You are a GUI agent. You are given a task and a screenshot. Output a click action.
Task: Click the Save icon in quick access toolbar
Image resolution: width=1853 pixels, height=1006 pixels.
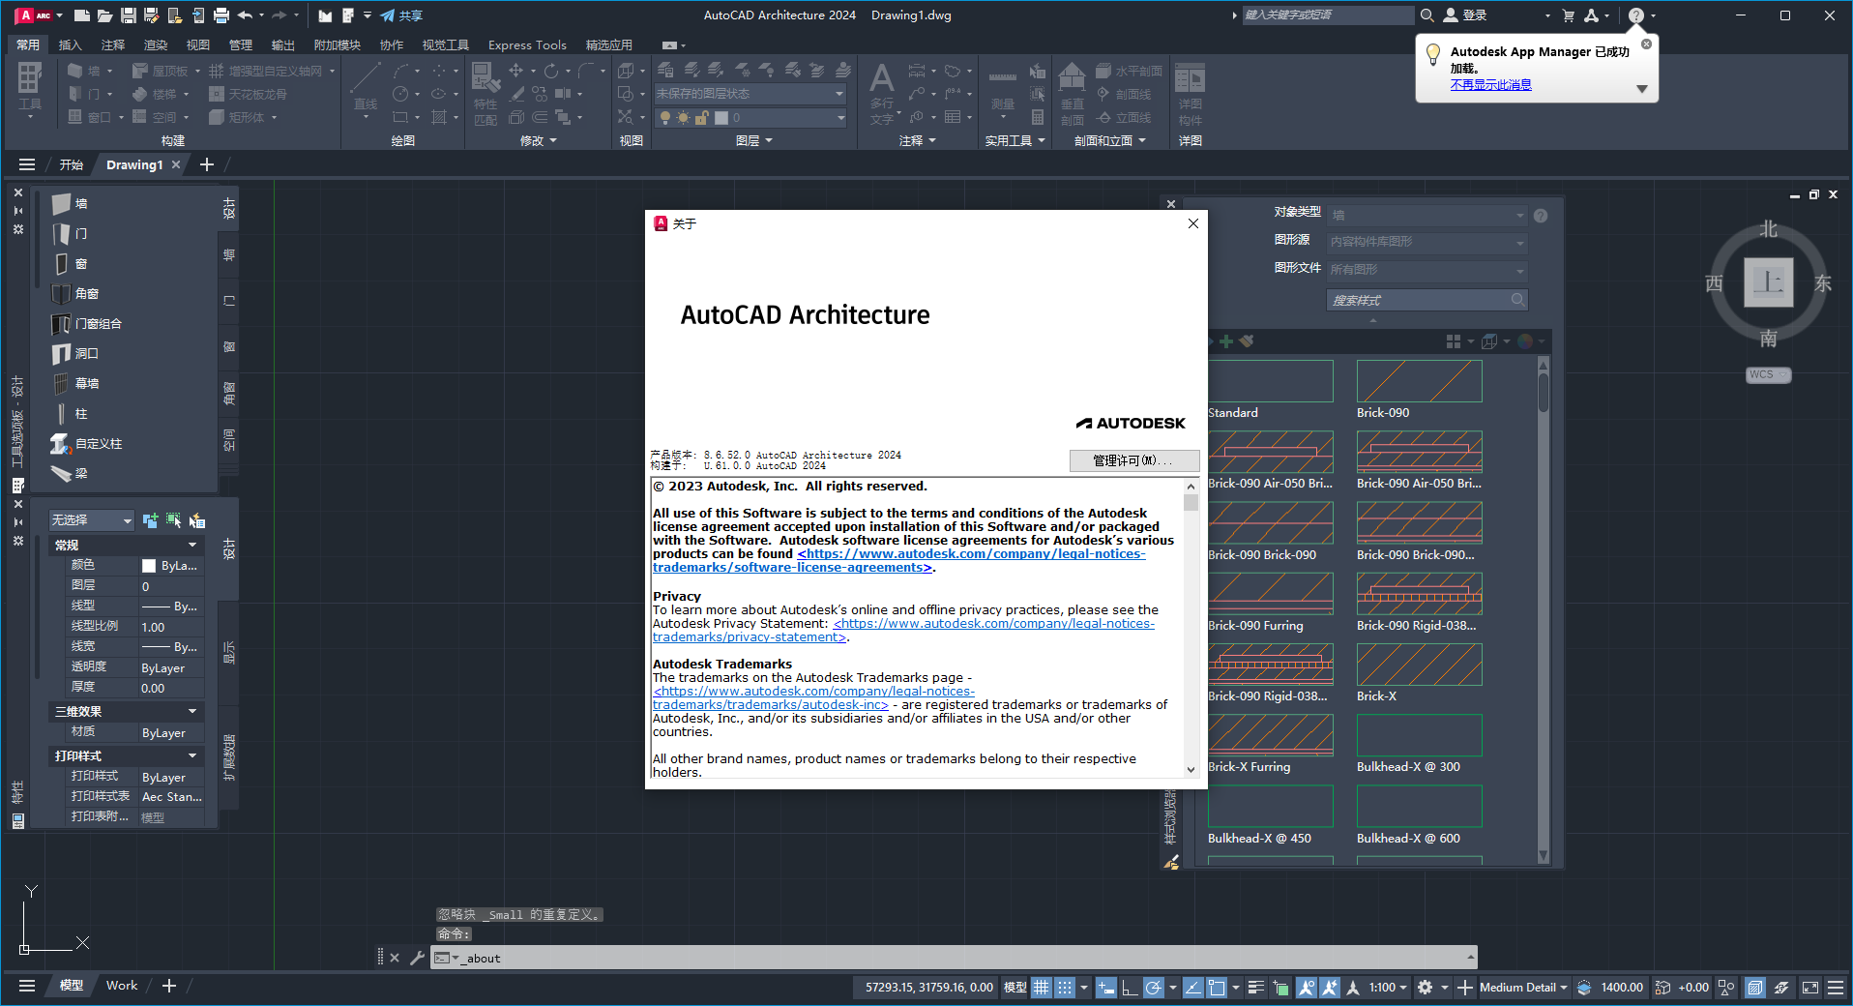click(128, 15)
